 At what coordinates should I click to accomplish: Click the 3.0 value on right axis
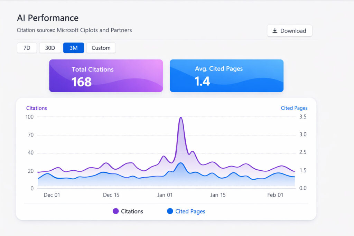pos(303,134)
